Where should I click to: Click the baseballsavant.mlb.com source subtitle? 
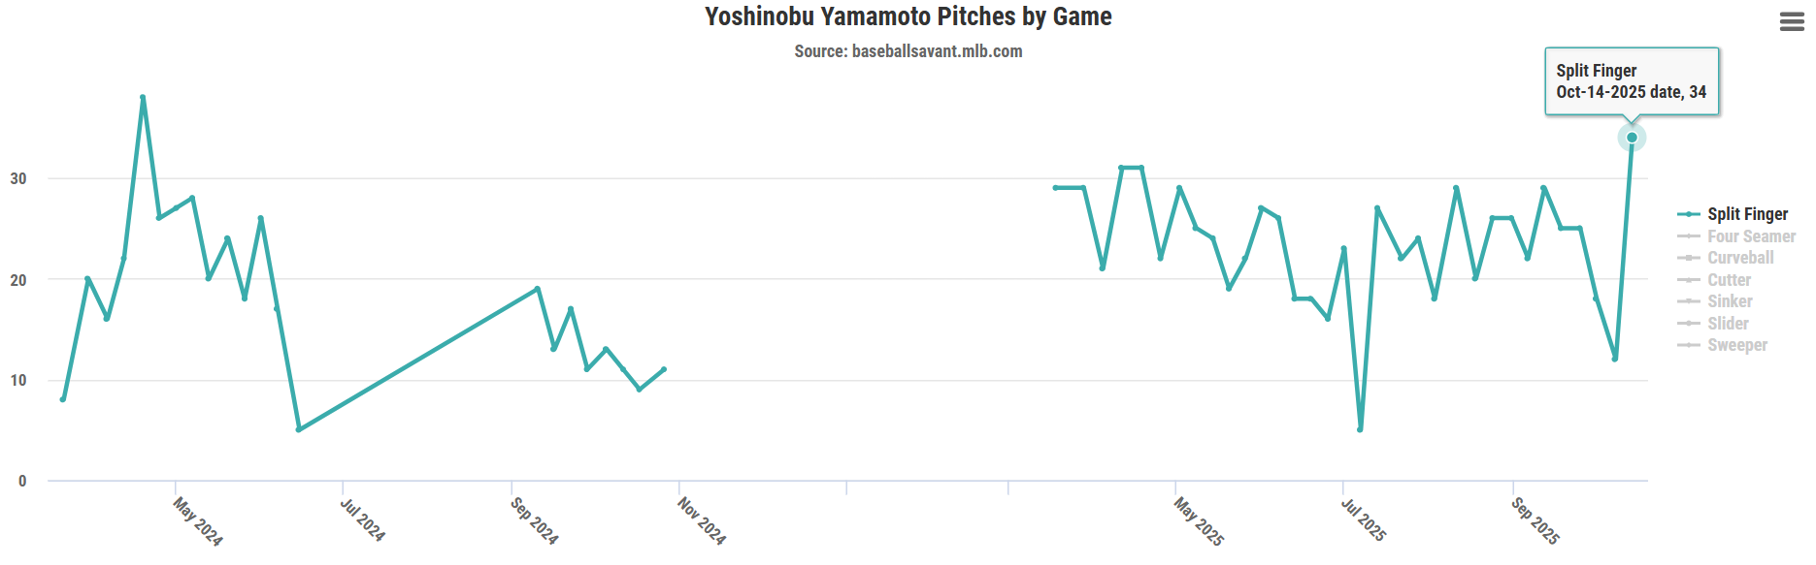coord(908,51)
